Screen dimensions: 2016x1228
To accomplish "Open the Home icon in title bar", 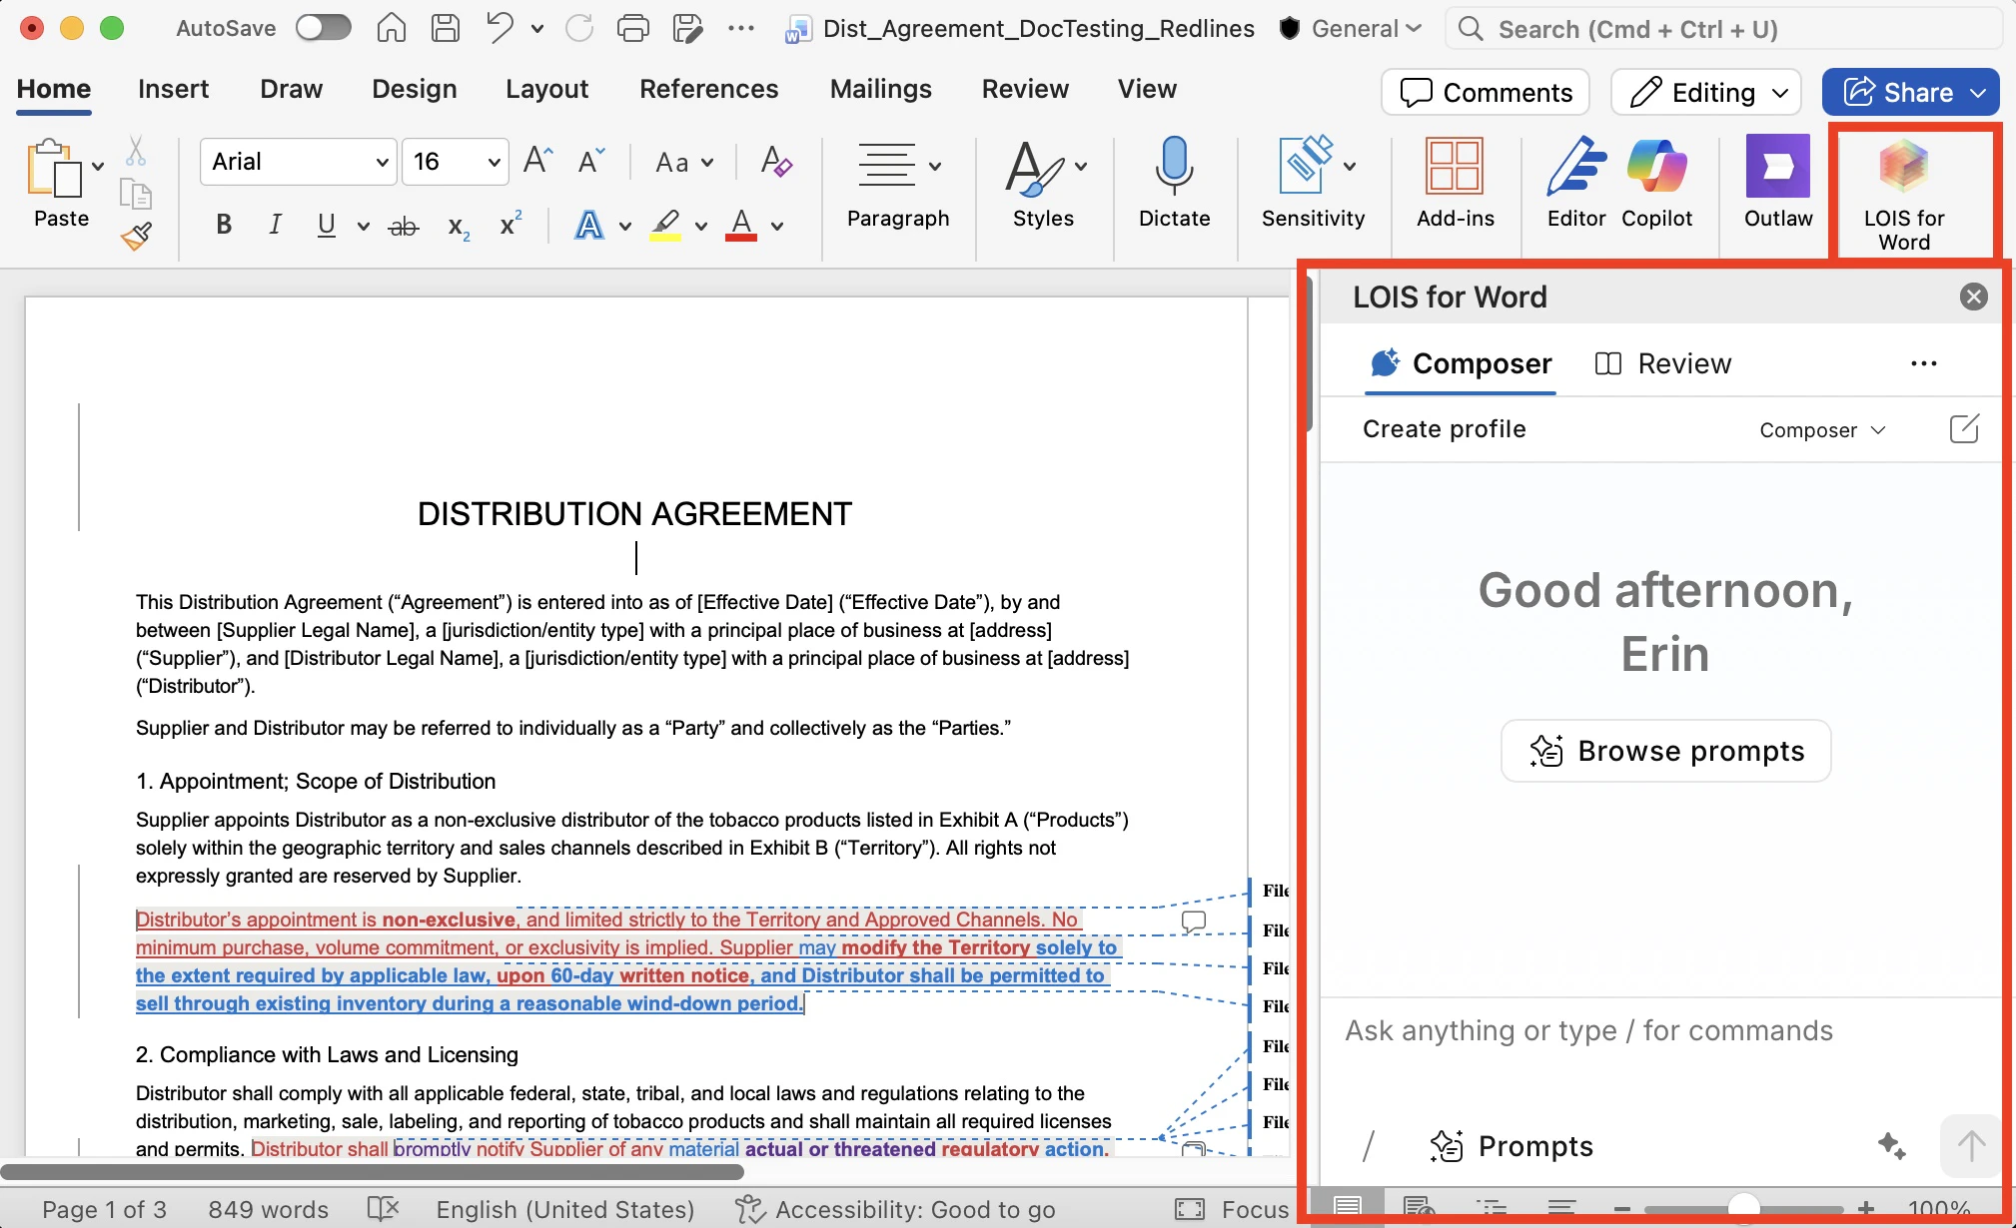I will point(391,29).
